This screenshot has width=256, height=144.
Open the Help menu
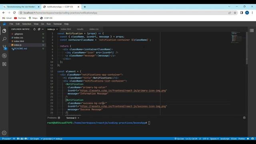(x=66, y=24)
